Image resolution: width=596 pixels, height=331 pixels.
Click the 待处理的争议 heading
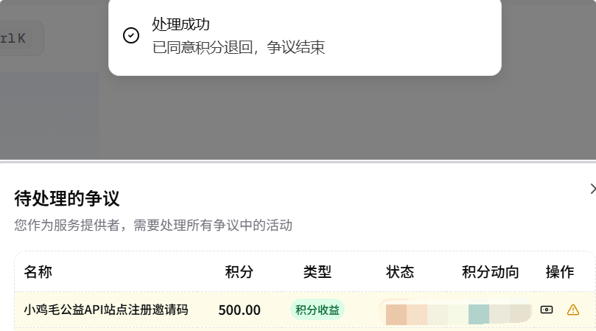[x=67, y=198]
